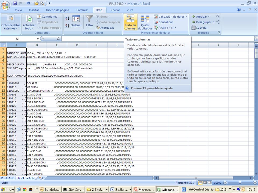Expand Desagrupar dropdown

213,22
